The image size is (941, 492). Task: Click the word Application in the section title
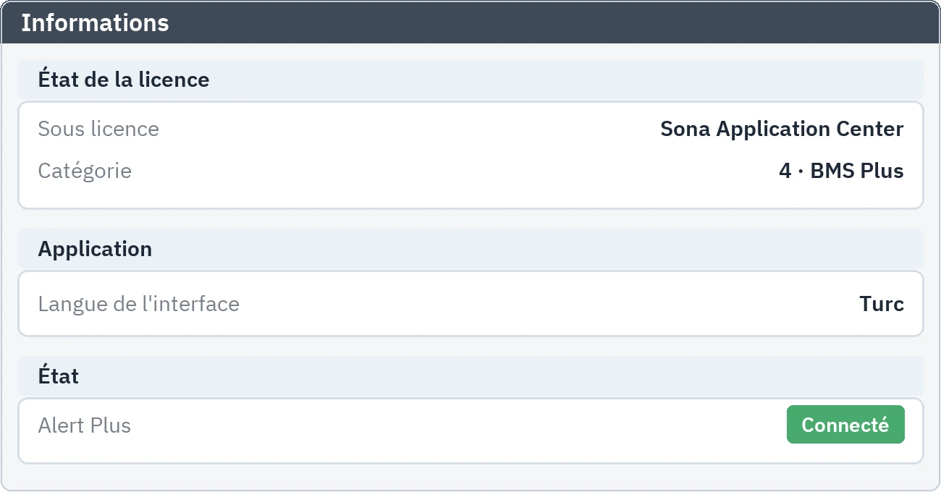[x=95, y=249]
